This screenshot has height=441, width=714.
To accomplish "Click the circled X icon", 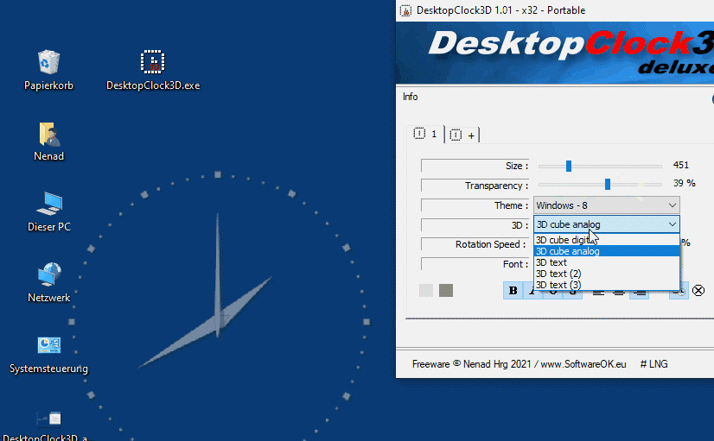I will 698,290.
